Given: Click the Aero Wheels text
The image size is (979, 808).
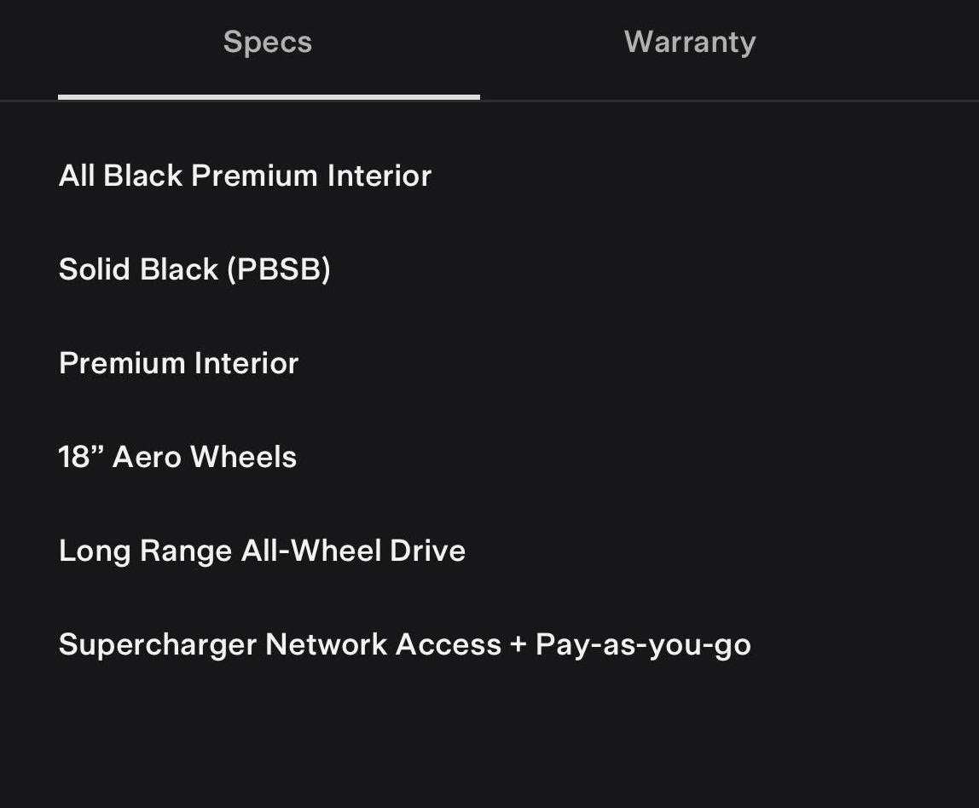Looking at the screenshot, I should 205,457.
